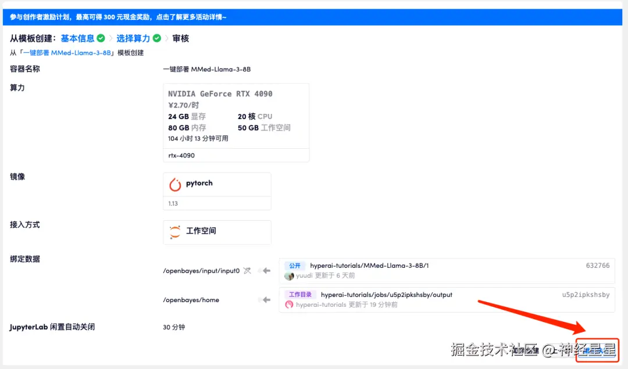The height and width of the screenshot is (369, 628).
Task: Open the PyTorch version 1.13 selector
Action: tap(216, 203)
